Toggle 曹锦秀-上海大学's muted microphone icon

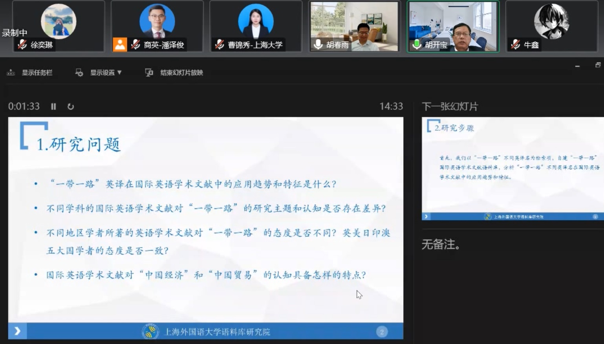click(x=220, y=45)
